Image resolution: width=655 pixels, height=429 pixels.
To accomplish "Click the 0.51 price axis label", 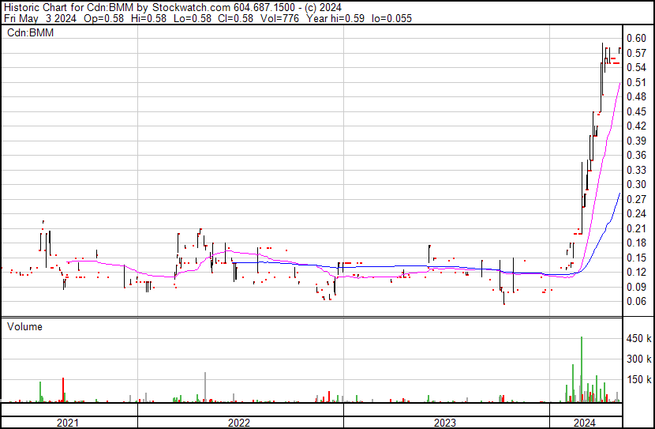I will tap(637, 82).
